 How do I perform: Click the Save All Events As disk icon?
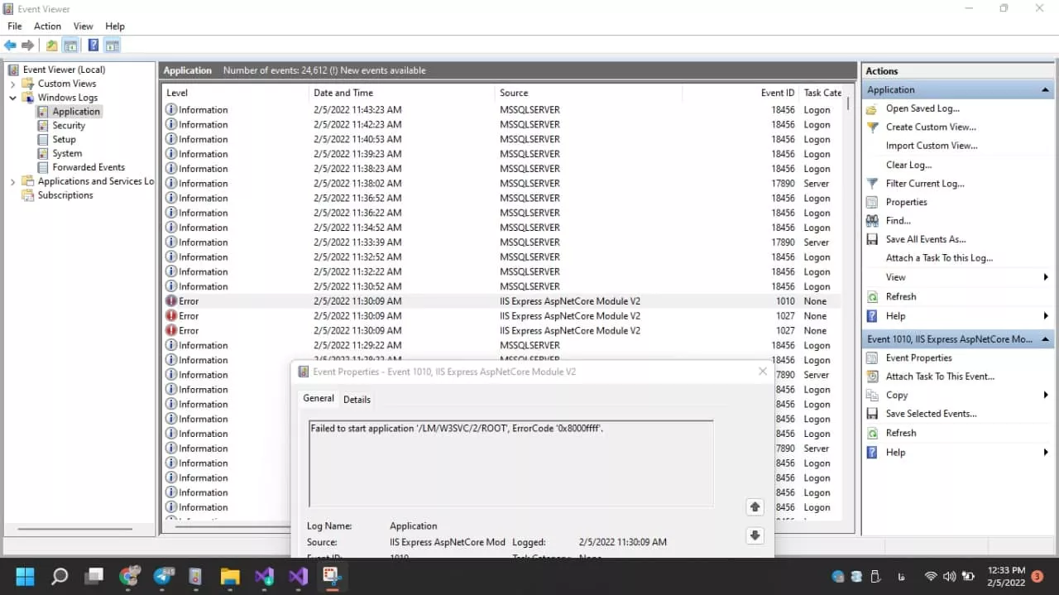(x=872, y=239)
